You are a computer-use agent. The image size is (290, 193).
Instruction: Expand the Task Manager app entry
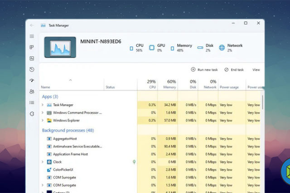[43, 105]
